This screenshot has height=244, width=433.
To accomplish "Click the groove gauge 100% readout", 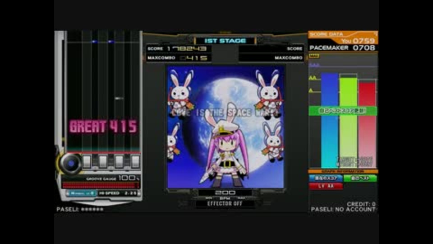I will click(129, 178).
